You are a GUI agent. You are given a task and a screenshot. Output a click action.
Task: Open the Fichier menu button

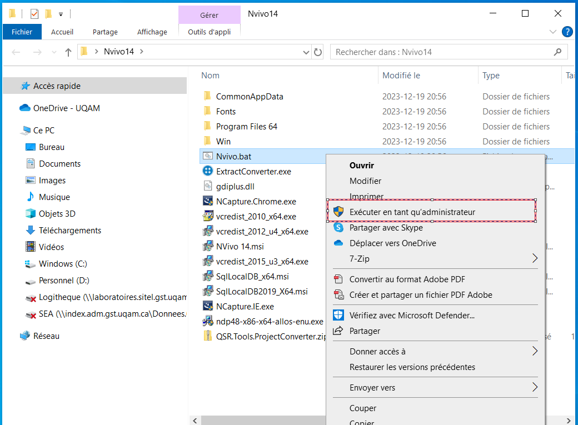(22, 32)
